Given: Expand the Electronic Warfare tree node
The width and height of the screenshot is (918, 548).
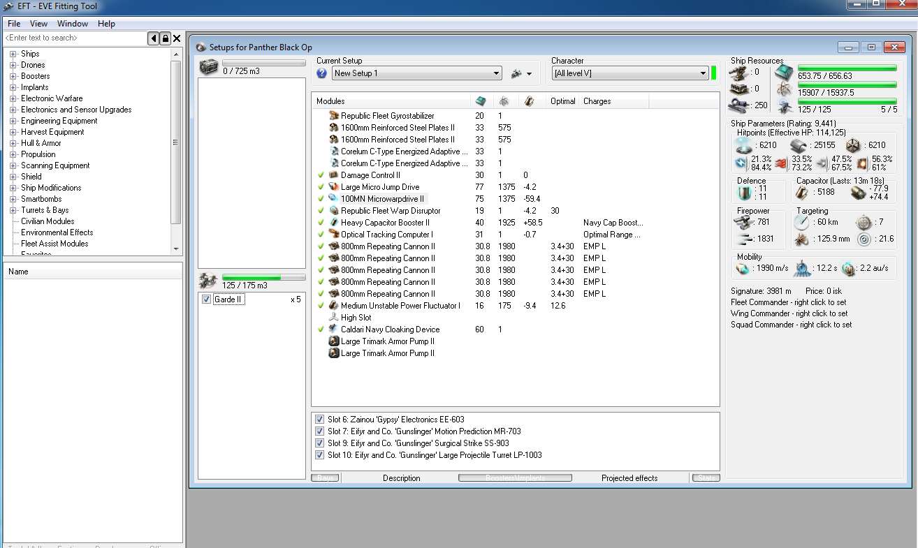Looking at the screenshot, I should point(13,98).
